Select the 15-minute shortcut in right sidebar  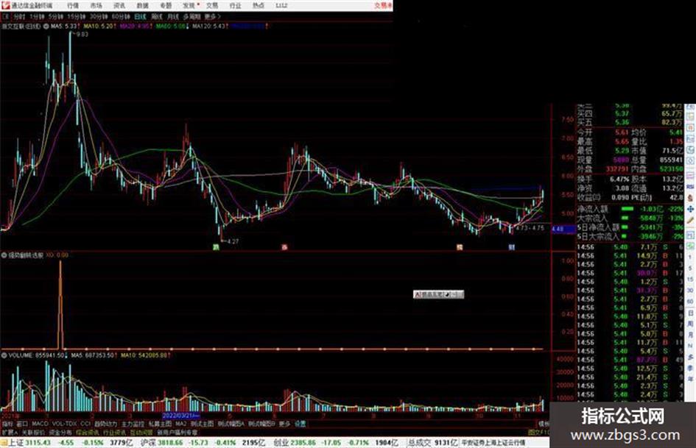690,280
